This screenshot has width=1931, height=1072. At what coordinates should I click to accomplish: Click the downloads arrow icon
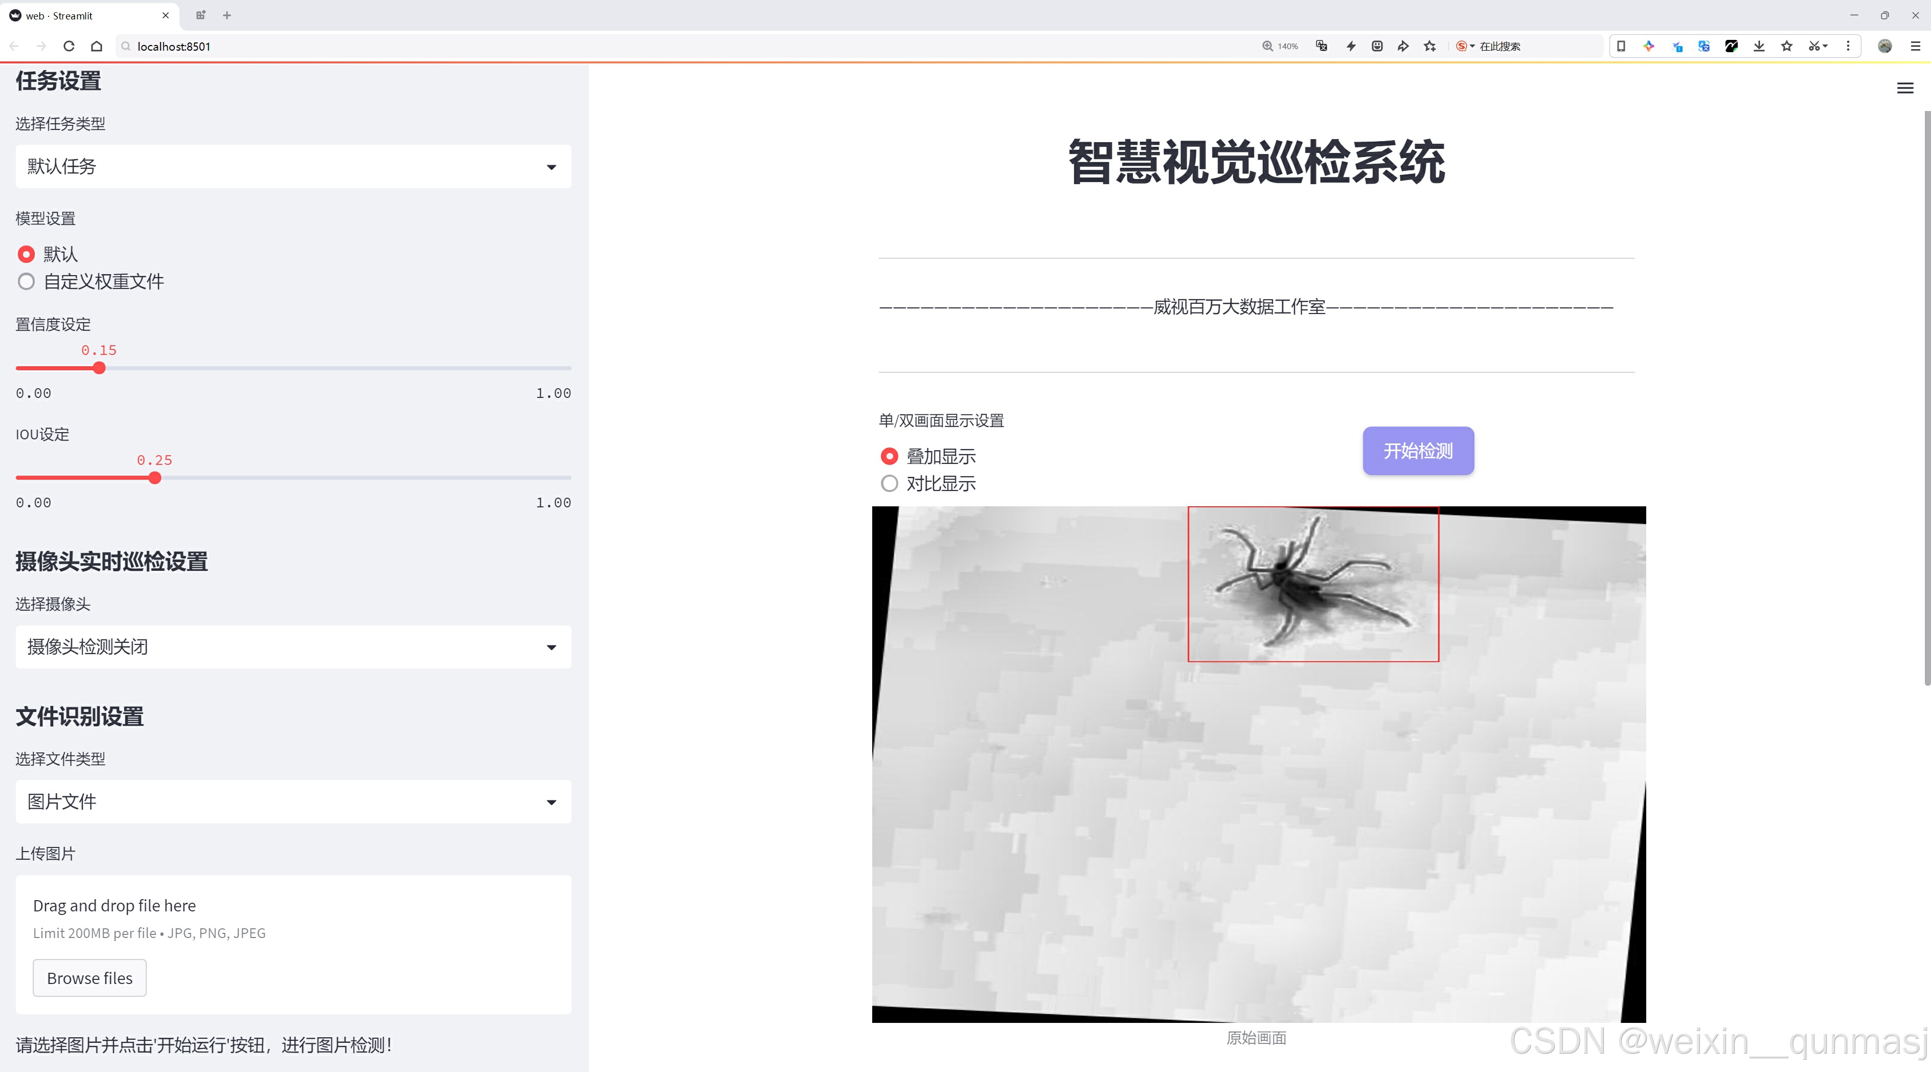point(1759,47)
